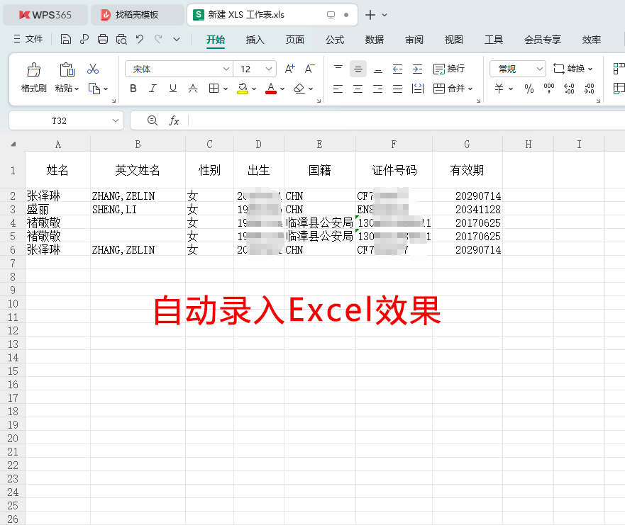This screenshot has width=625, height=525.
Task: Click the Print icon
Action: click(102, 39)
